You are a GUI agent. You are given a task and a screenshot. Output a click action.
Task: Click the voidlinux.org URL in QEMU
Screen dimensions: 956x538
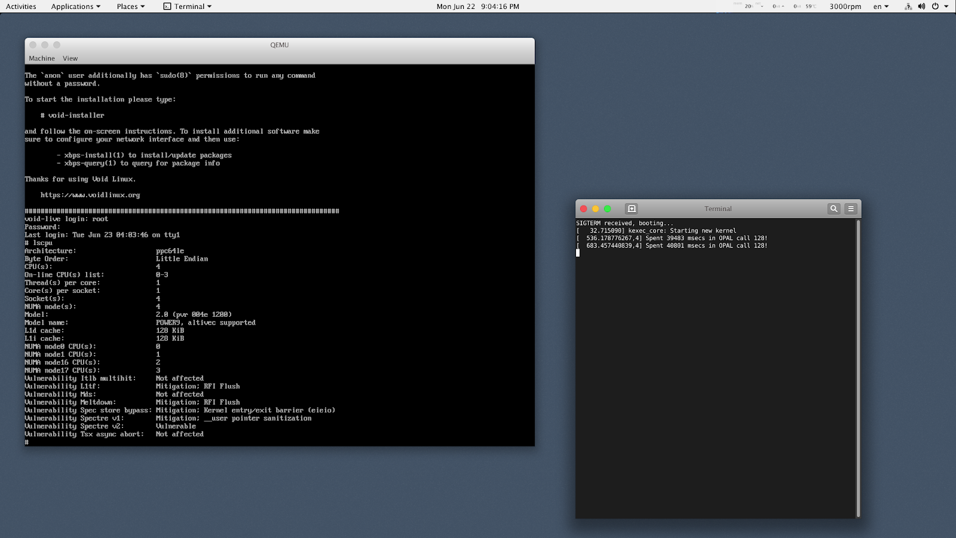tap(90, 195)
